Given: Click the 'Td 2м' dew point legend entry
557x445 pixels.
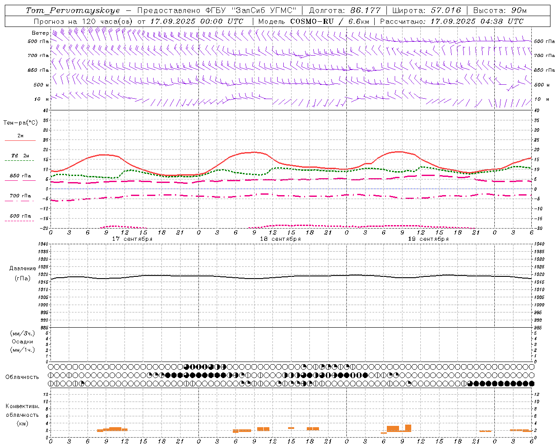Looking at the screenshot, I should click(x=20, y=156).
